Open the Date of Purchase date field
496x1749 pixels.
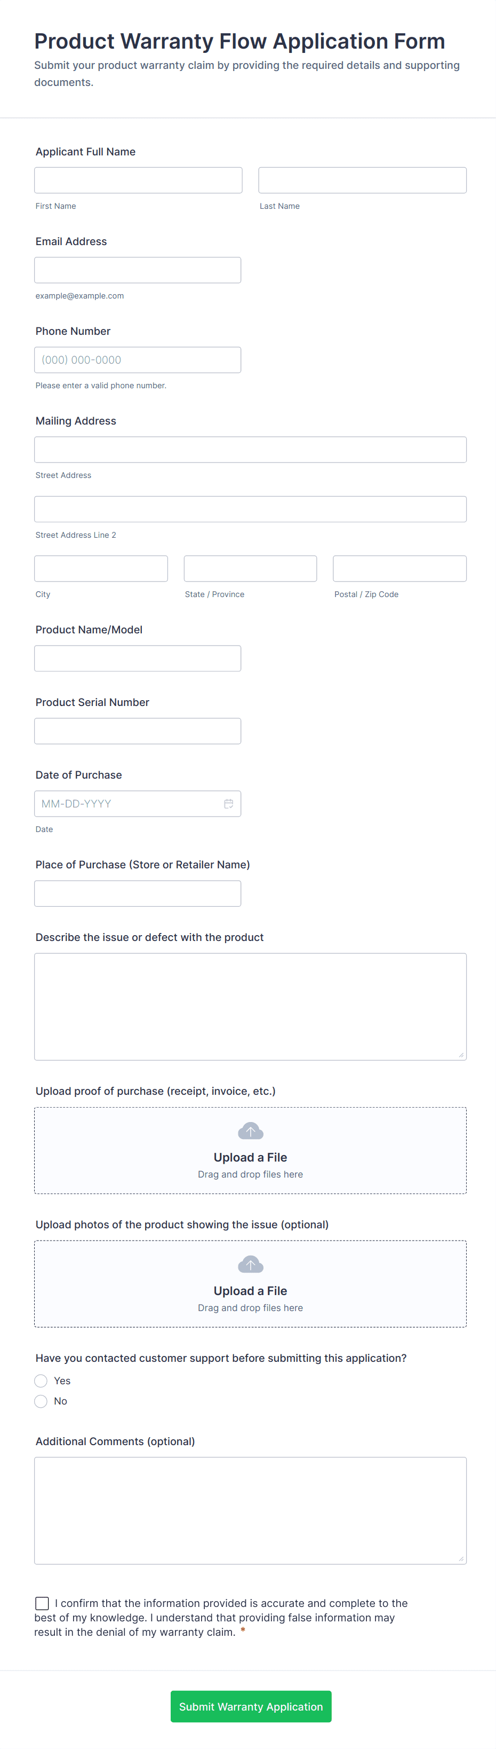129,804
